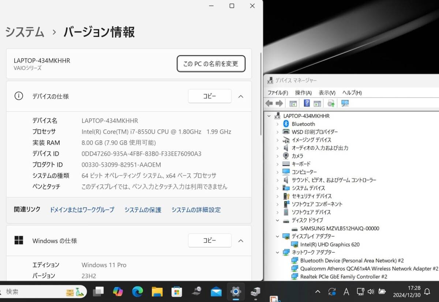The height and width of the screenshot is (302, 439).
Task: Click the edition value Windows 11 Pro
Action: pyautogui.click(x=104, y=265)
